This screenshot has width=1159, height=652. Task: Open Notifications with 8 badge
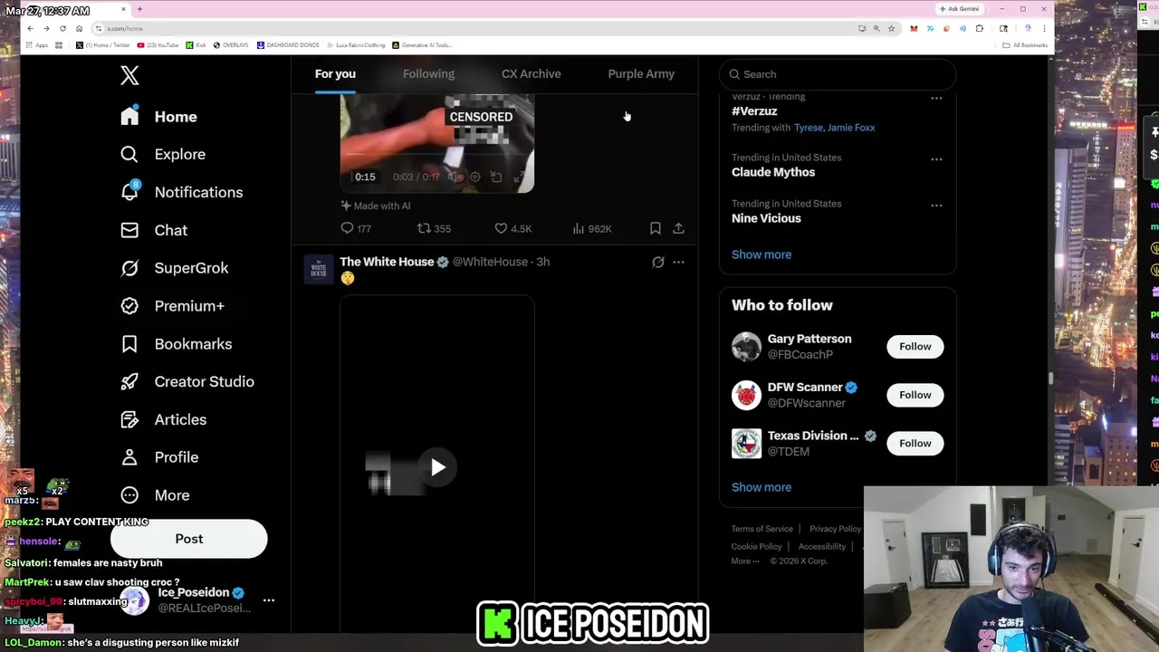pyautogui.click(x=182, y=192)
